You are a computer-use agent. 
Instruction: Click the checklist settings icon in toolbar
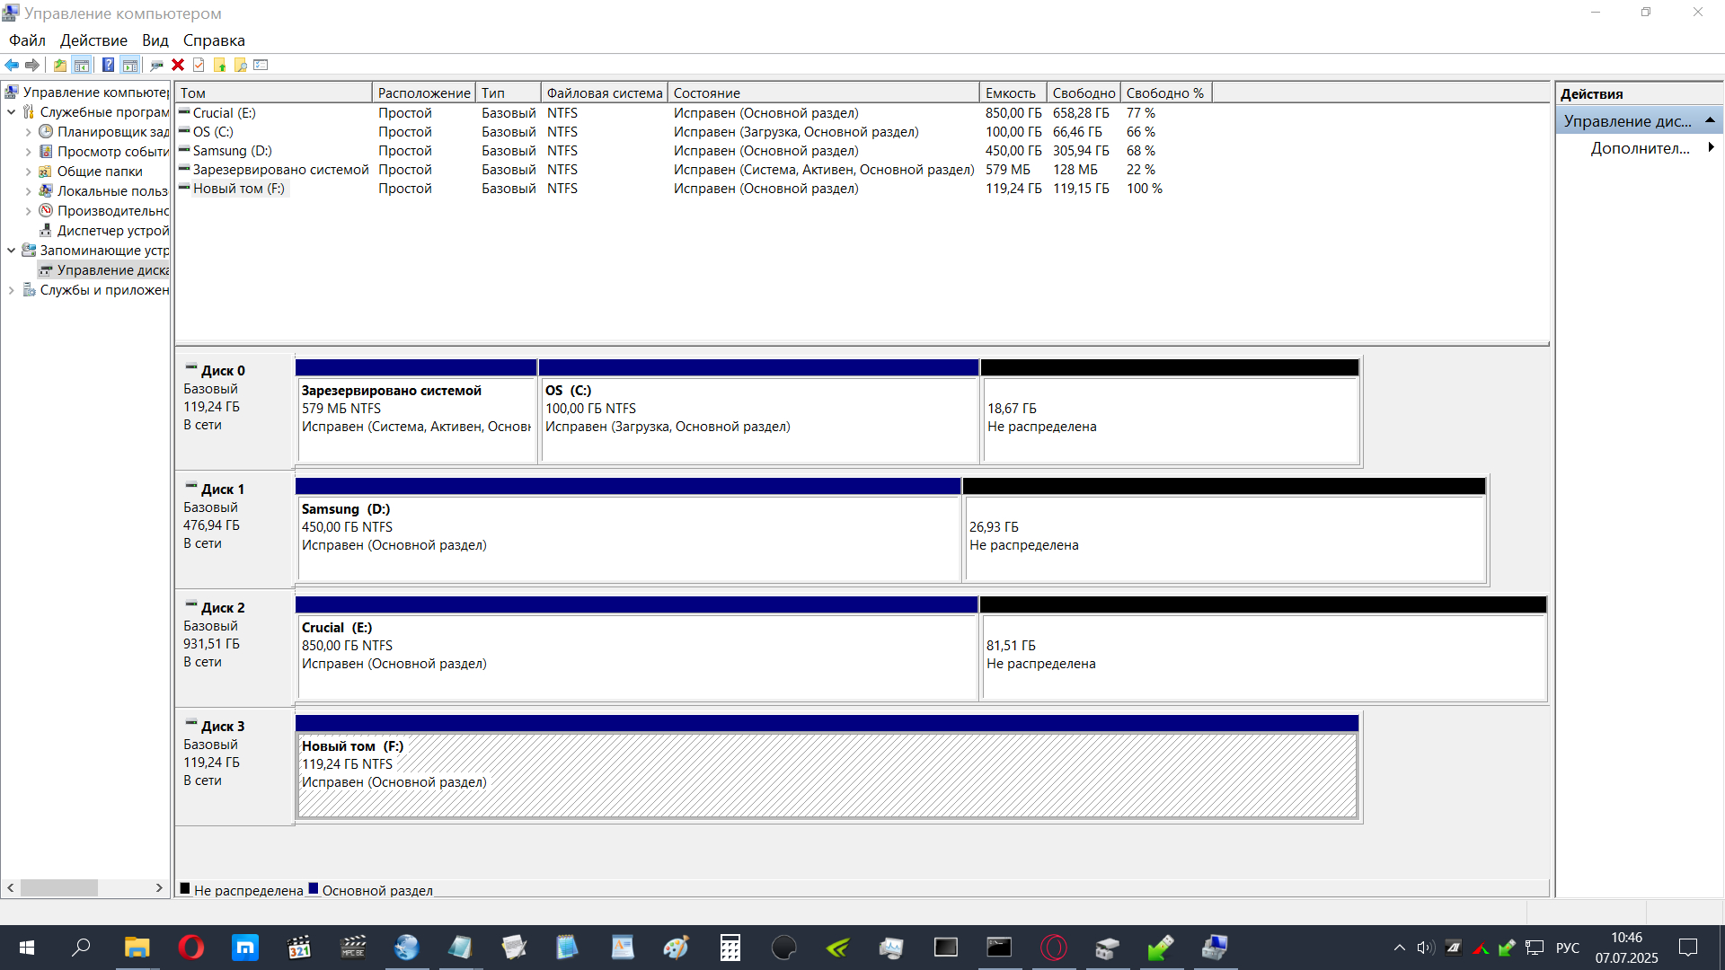261,65
